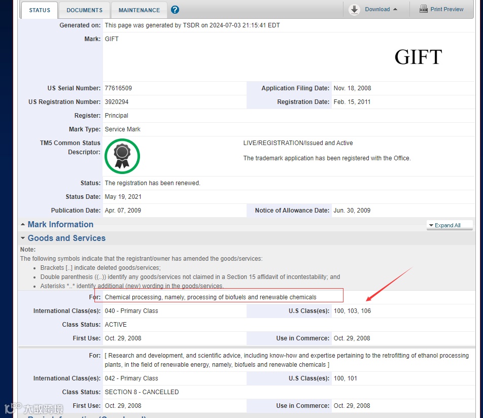Select status date May 19, 2021

123,197
